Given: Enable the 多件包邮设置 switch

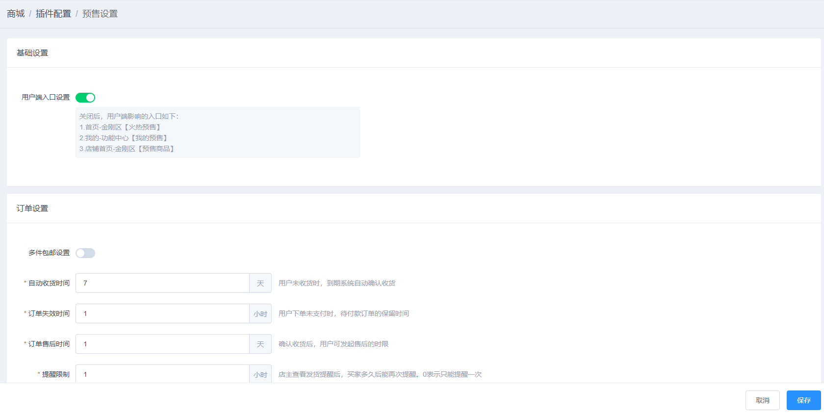Looking at the screenshot, I should [85, 253].
